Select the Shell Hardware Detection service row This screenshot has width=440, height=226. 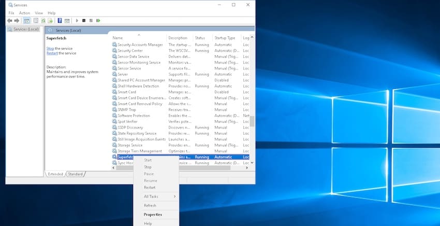[181, 86]
